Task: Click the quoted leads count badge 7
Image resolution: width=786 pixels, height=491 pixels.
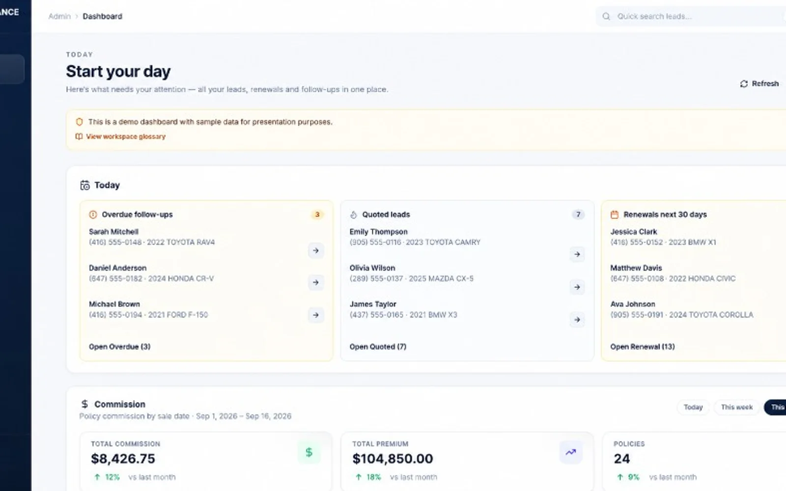Action: pyautogui.click(x=578, y=215)
